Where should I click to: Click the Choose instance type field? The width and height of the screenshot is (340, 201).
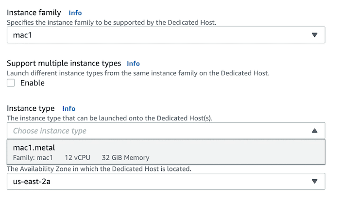pos(155,131)
